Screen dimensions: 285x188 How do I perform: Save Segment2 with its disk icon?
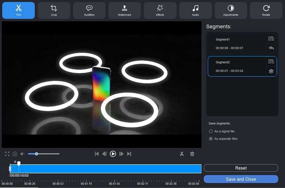coord(271,61)
